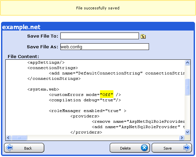The image size is (196, 157).
Task: Click the highlighted "Off" text in customErrors
Action: coord(107,94)
